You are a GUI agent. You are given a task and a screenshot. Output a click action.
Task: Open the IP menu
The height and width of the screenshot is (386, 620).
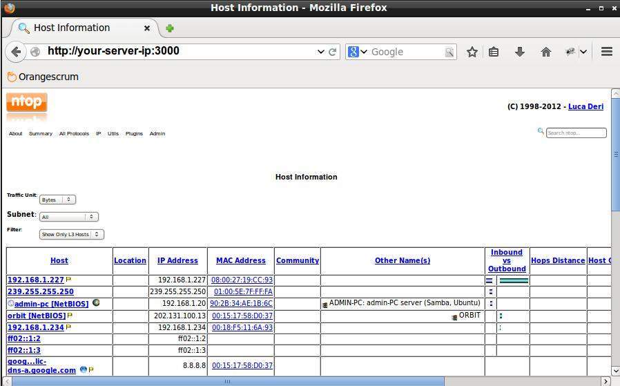99,134
